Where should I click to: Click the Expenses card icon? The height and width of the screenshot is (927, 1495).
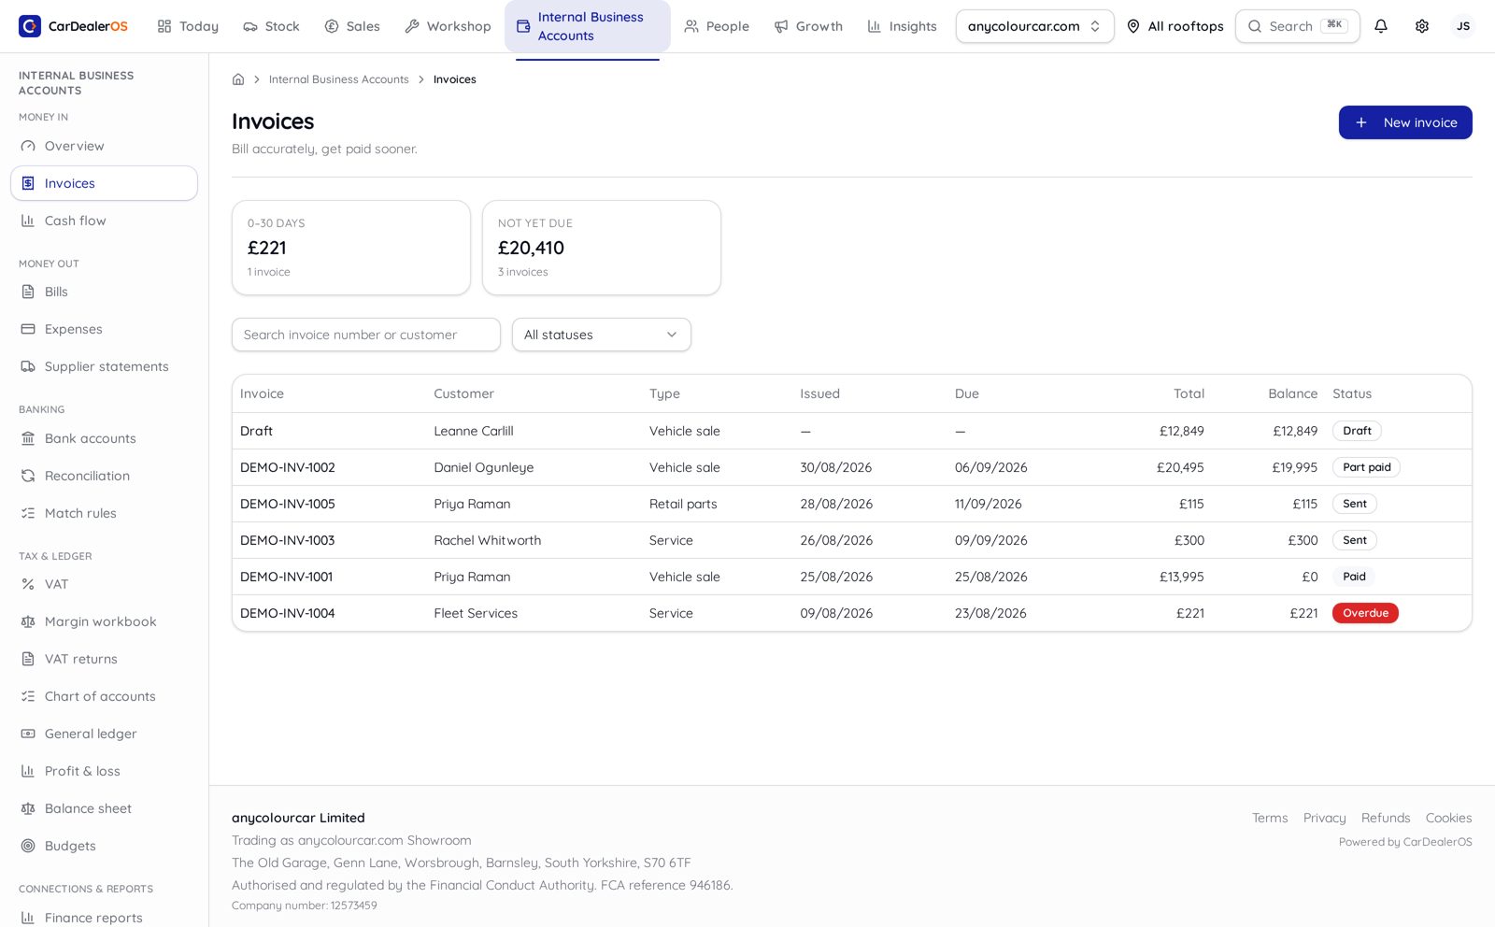pyautogui.click(x=28, y=329)
